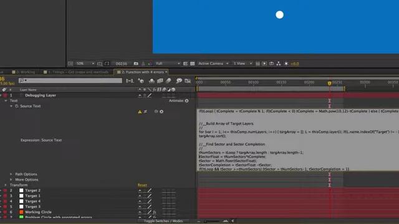Click the yellow expression error warning icon
The image size is (399, 224).
pos(140,111)
